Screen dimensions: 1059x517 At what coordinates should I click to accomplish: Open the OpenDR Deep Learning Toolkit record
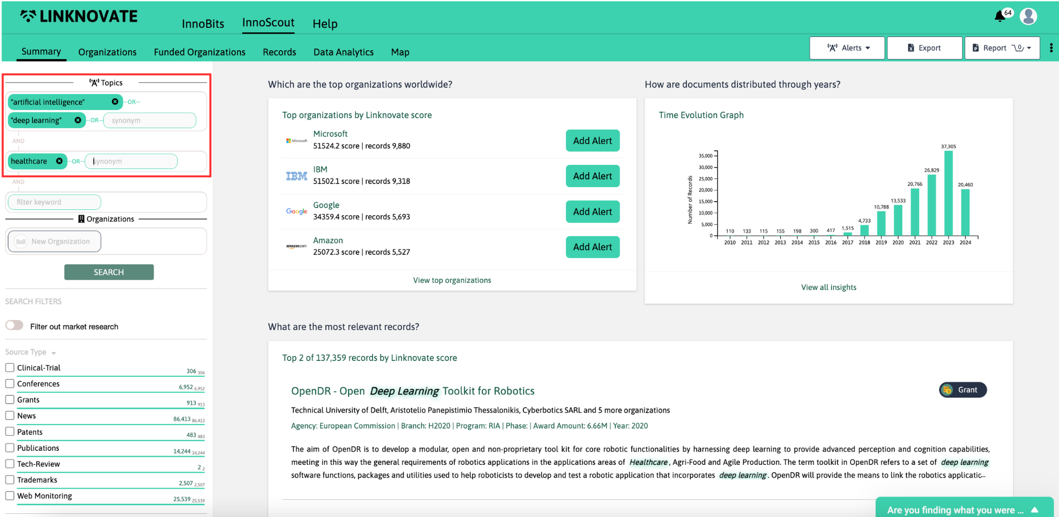tap(413, 391)
